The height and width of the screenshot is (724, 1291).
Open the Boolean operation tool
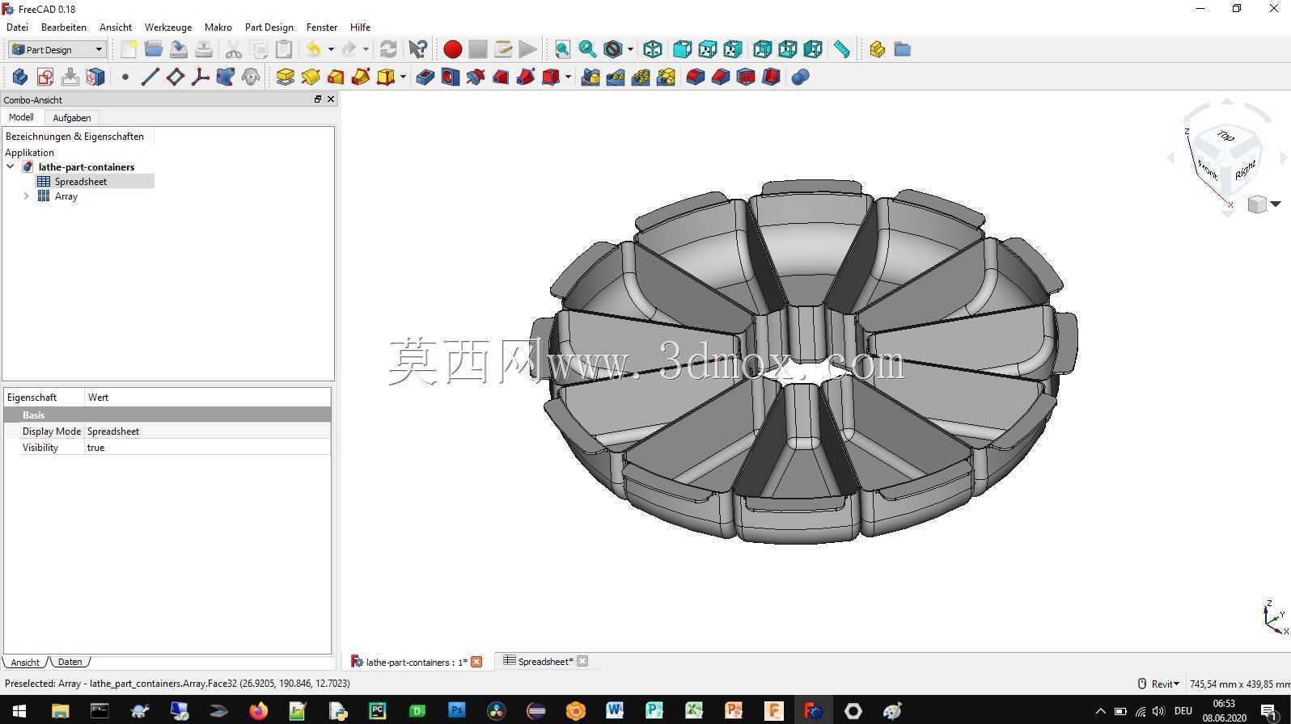click(801, 77)
